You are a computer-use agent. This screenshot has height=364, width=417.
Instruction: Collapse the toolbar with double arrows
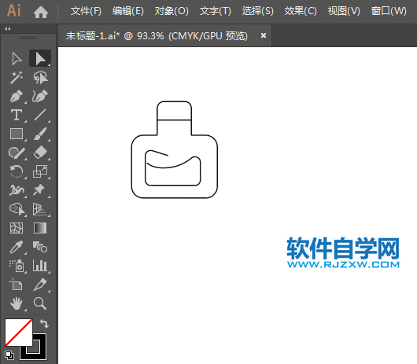point(7,28)
